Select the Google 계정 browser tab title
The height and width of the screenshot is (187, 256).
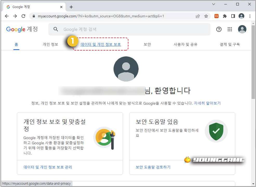click(x=21, y=7)
